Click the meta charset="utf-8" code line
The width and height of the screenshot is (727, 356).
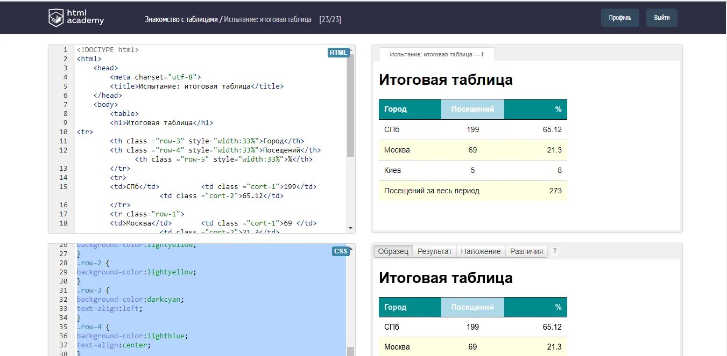point(156,77)
